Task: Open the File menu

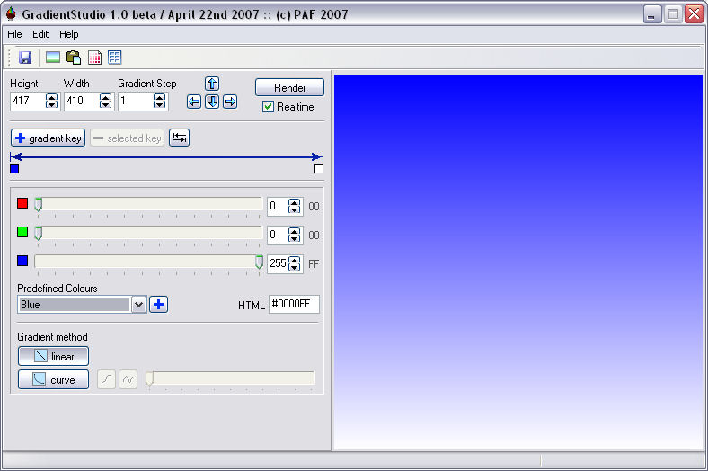Action: point(14,34)
